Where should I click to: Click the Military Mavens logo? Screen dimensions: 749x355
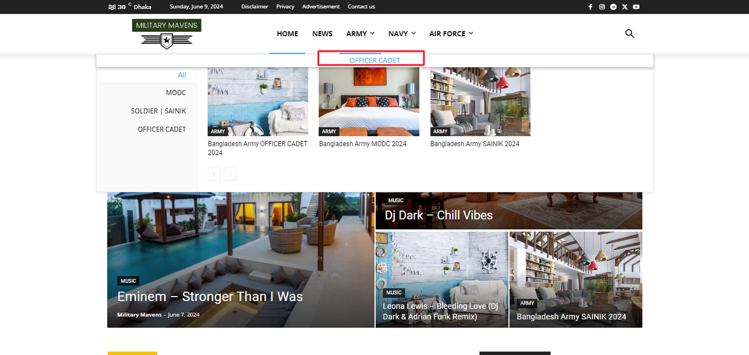(167, 33)
